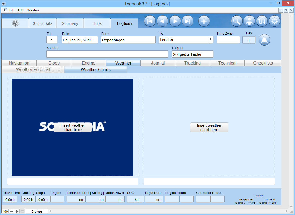The image size is (295, 215).
Task: Open the Edit menu
Action: [x=21, y=10]
